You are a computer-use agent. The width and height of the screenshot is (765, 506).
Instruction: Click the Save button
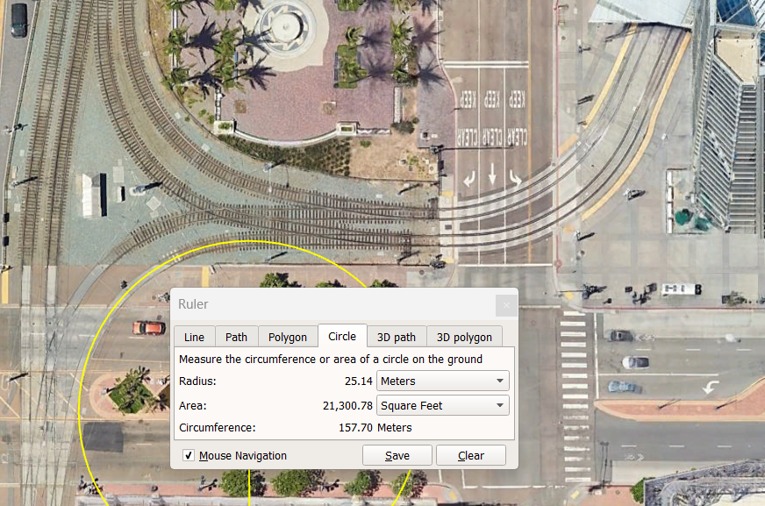click(397, 456)
